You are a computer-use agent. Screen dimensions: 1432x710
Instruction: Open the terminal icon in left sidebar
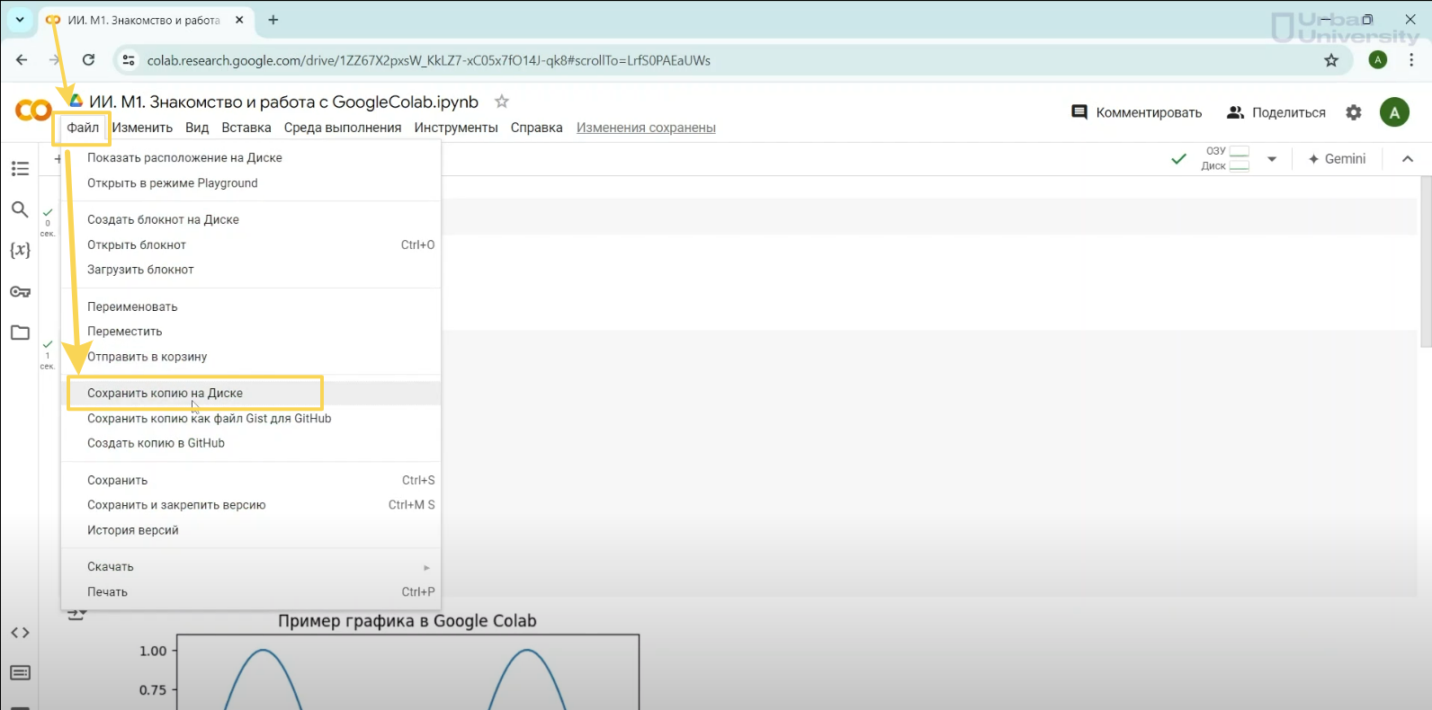20,673
